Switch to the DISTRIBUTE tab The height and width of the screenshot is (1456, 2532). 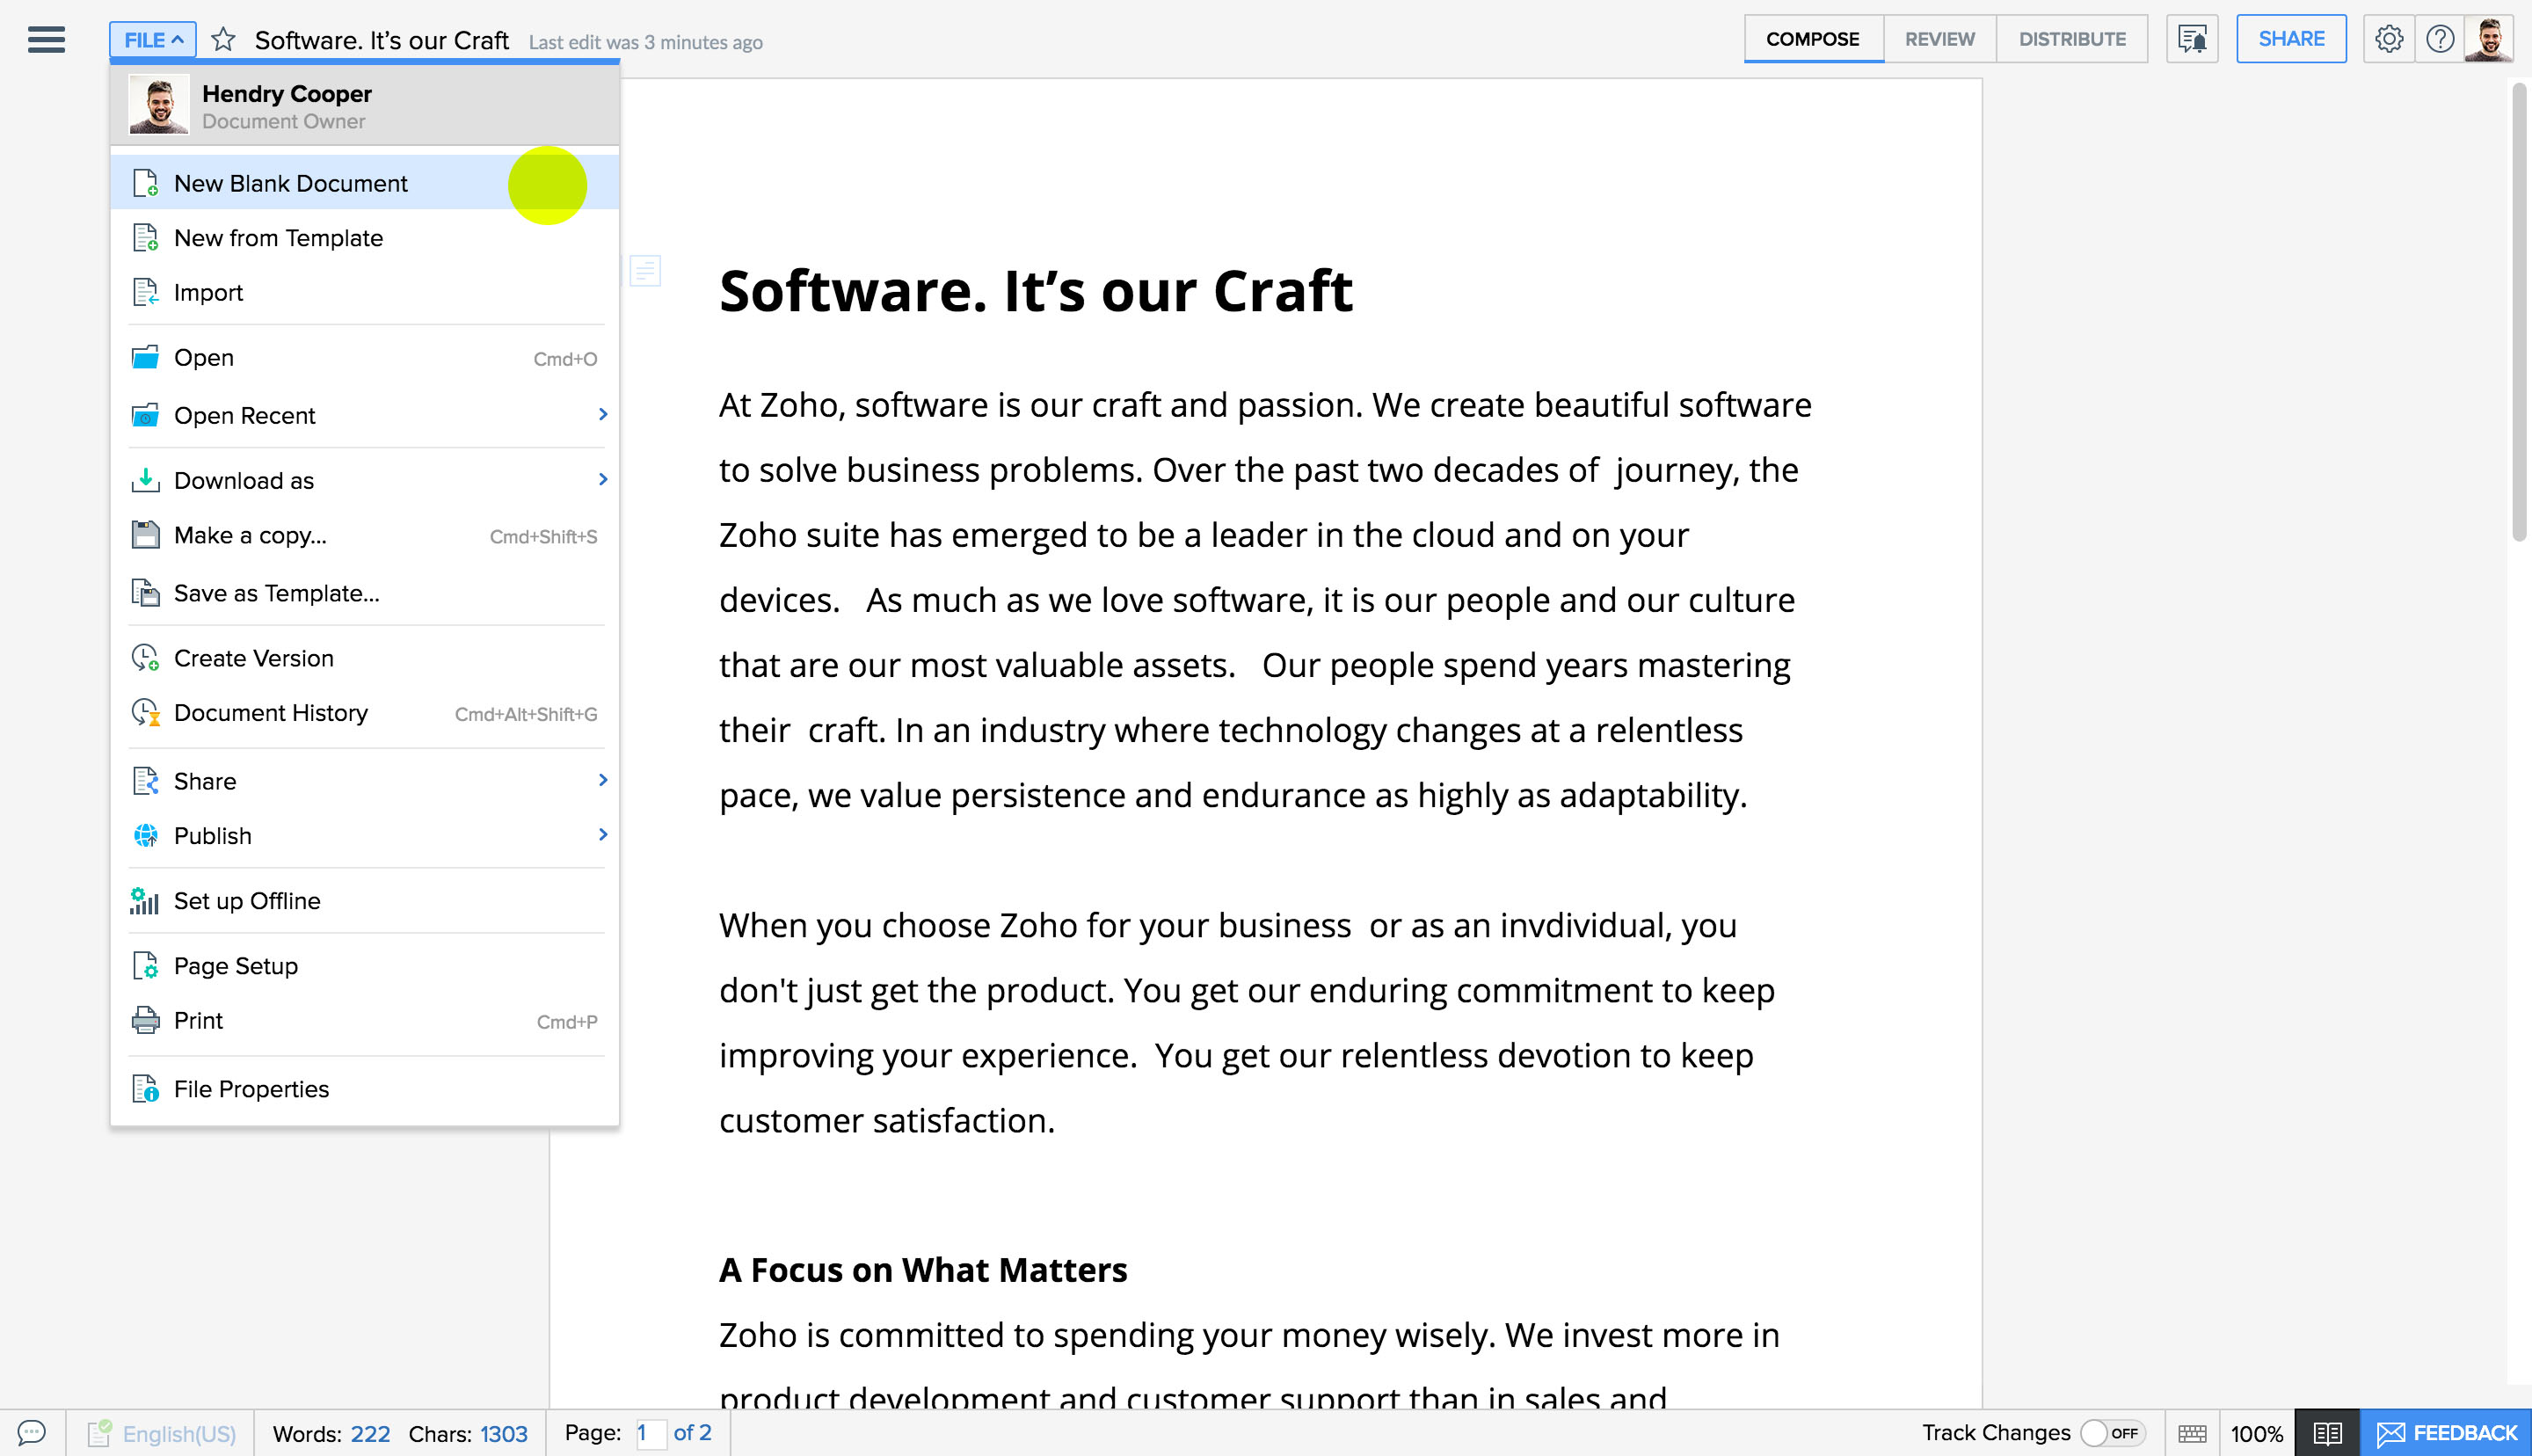(x=2073, y=39)
